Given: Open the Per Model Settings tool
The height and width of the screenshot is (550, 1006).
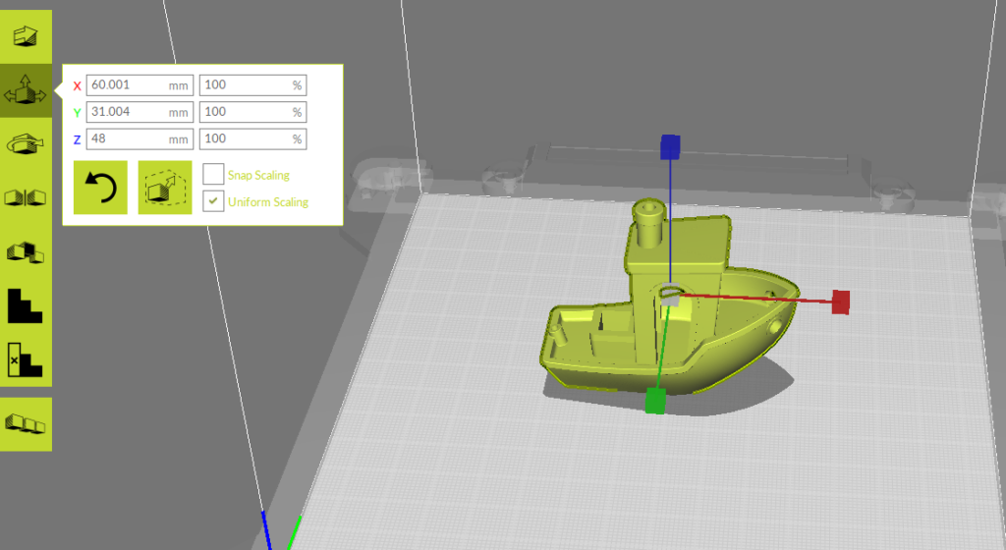Looking at the screenshot, I should 26,252.
